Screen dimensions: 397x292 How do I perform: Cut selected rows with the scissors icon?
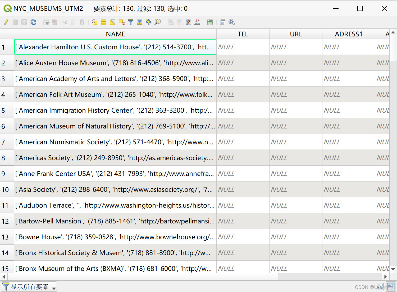[x=64, y=22]
